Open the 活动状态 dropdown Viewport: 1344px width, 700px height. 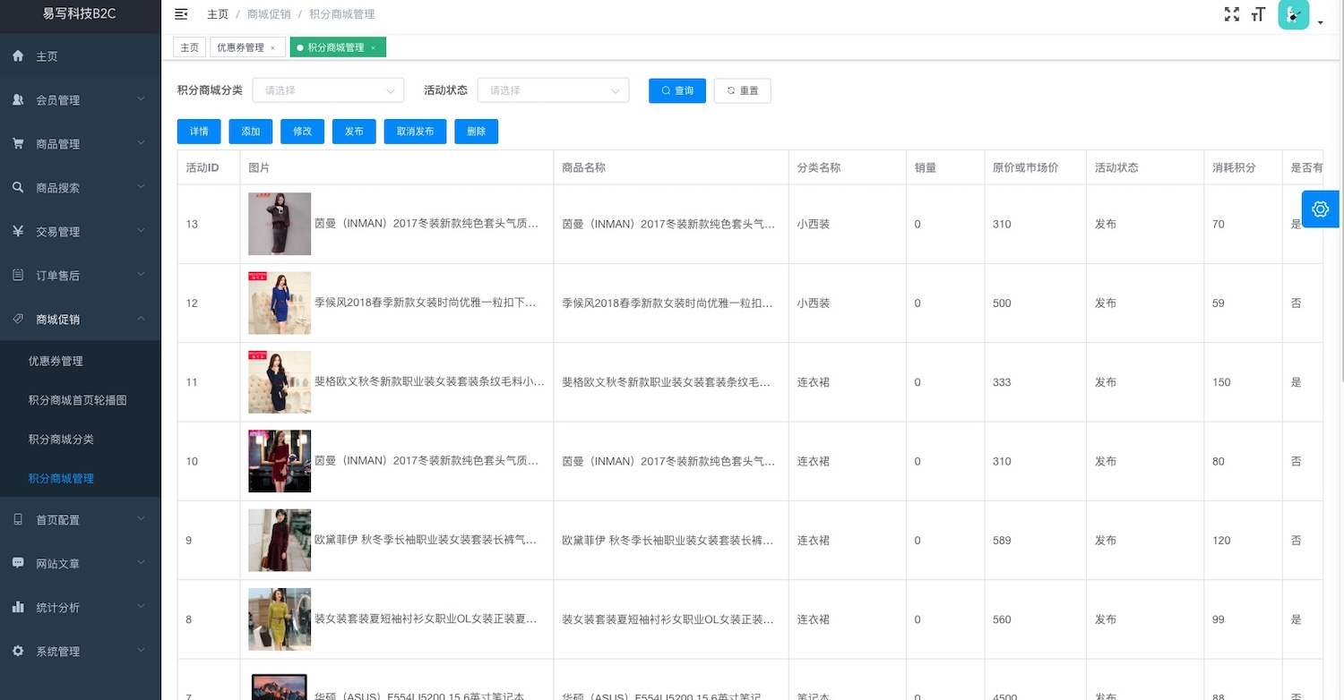pos(553,90)
